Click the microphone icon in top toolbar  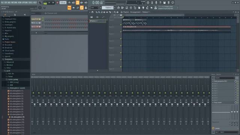click(156, 3)
